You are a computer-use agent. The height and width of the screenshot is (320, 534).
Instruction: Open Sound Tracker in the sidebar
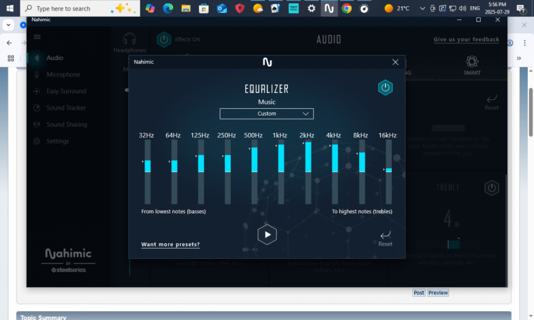pyautogui.click(x=66, y=108)
